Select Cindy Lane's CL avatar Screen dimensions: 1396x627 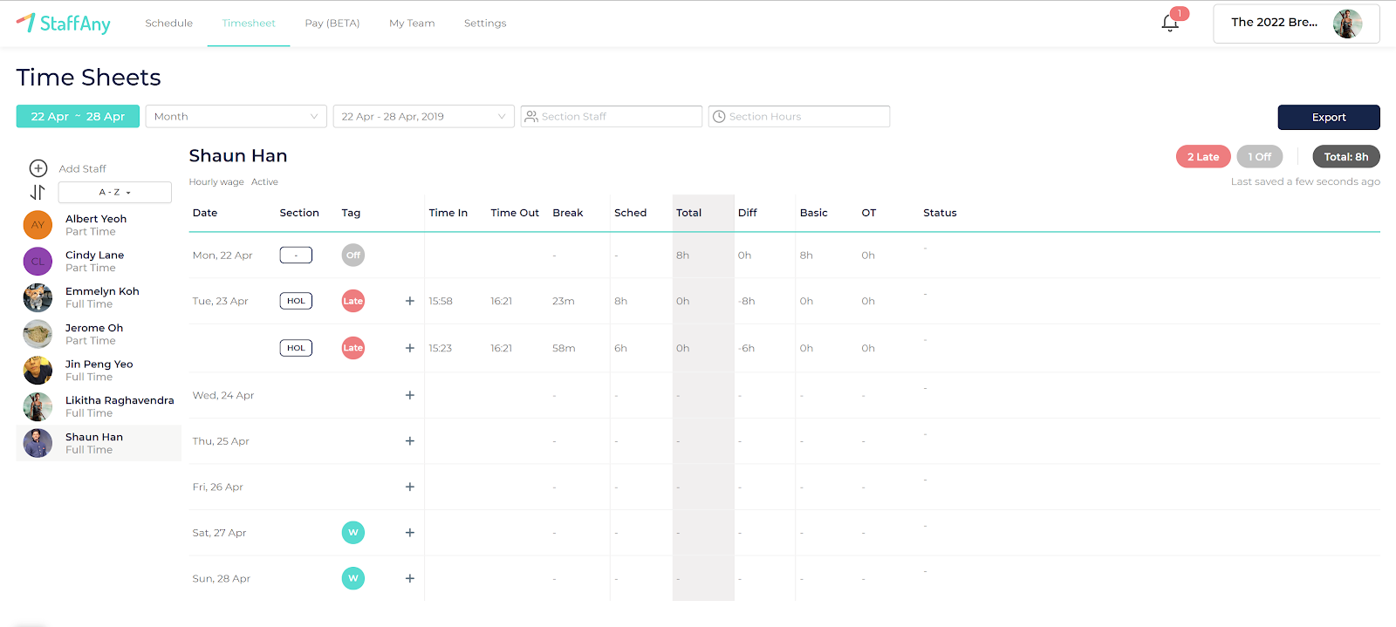(38, 261)
